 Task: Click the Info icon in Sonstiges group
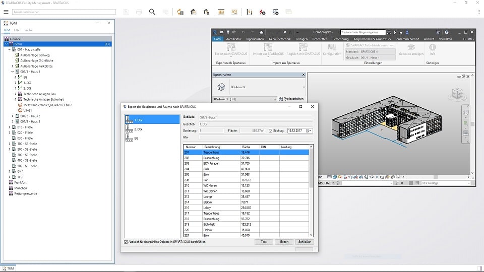(x=432, y=47)
